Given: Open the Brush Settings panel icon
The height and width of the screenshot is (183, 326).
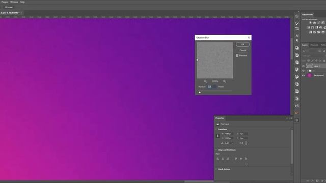Looking at the screenshot, I should click(x=297, y=28).
